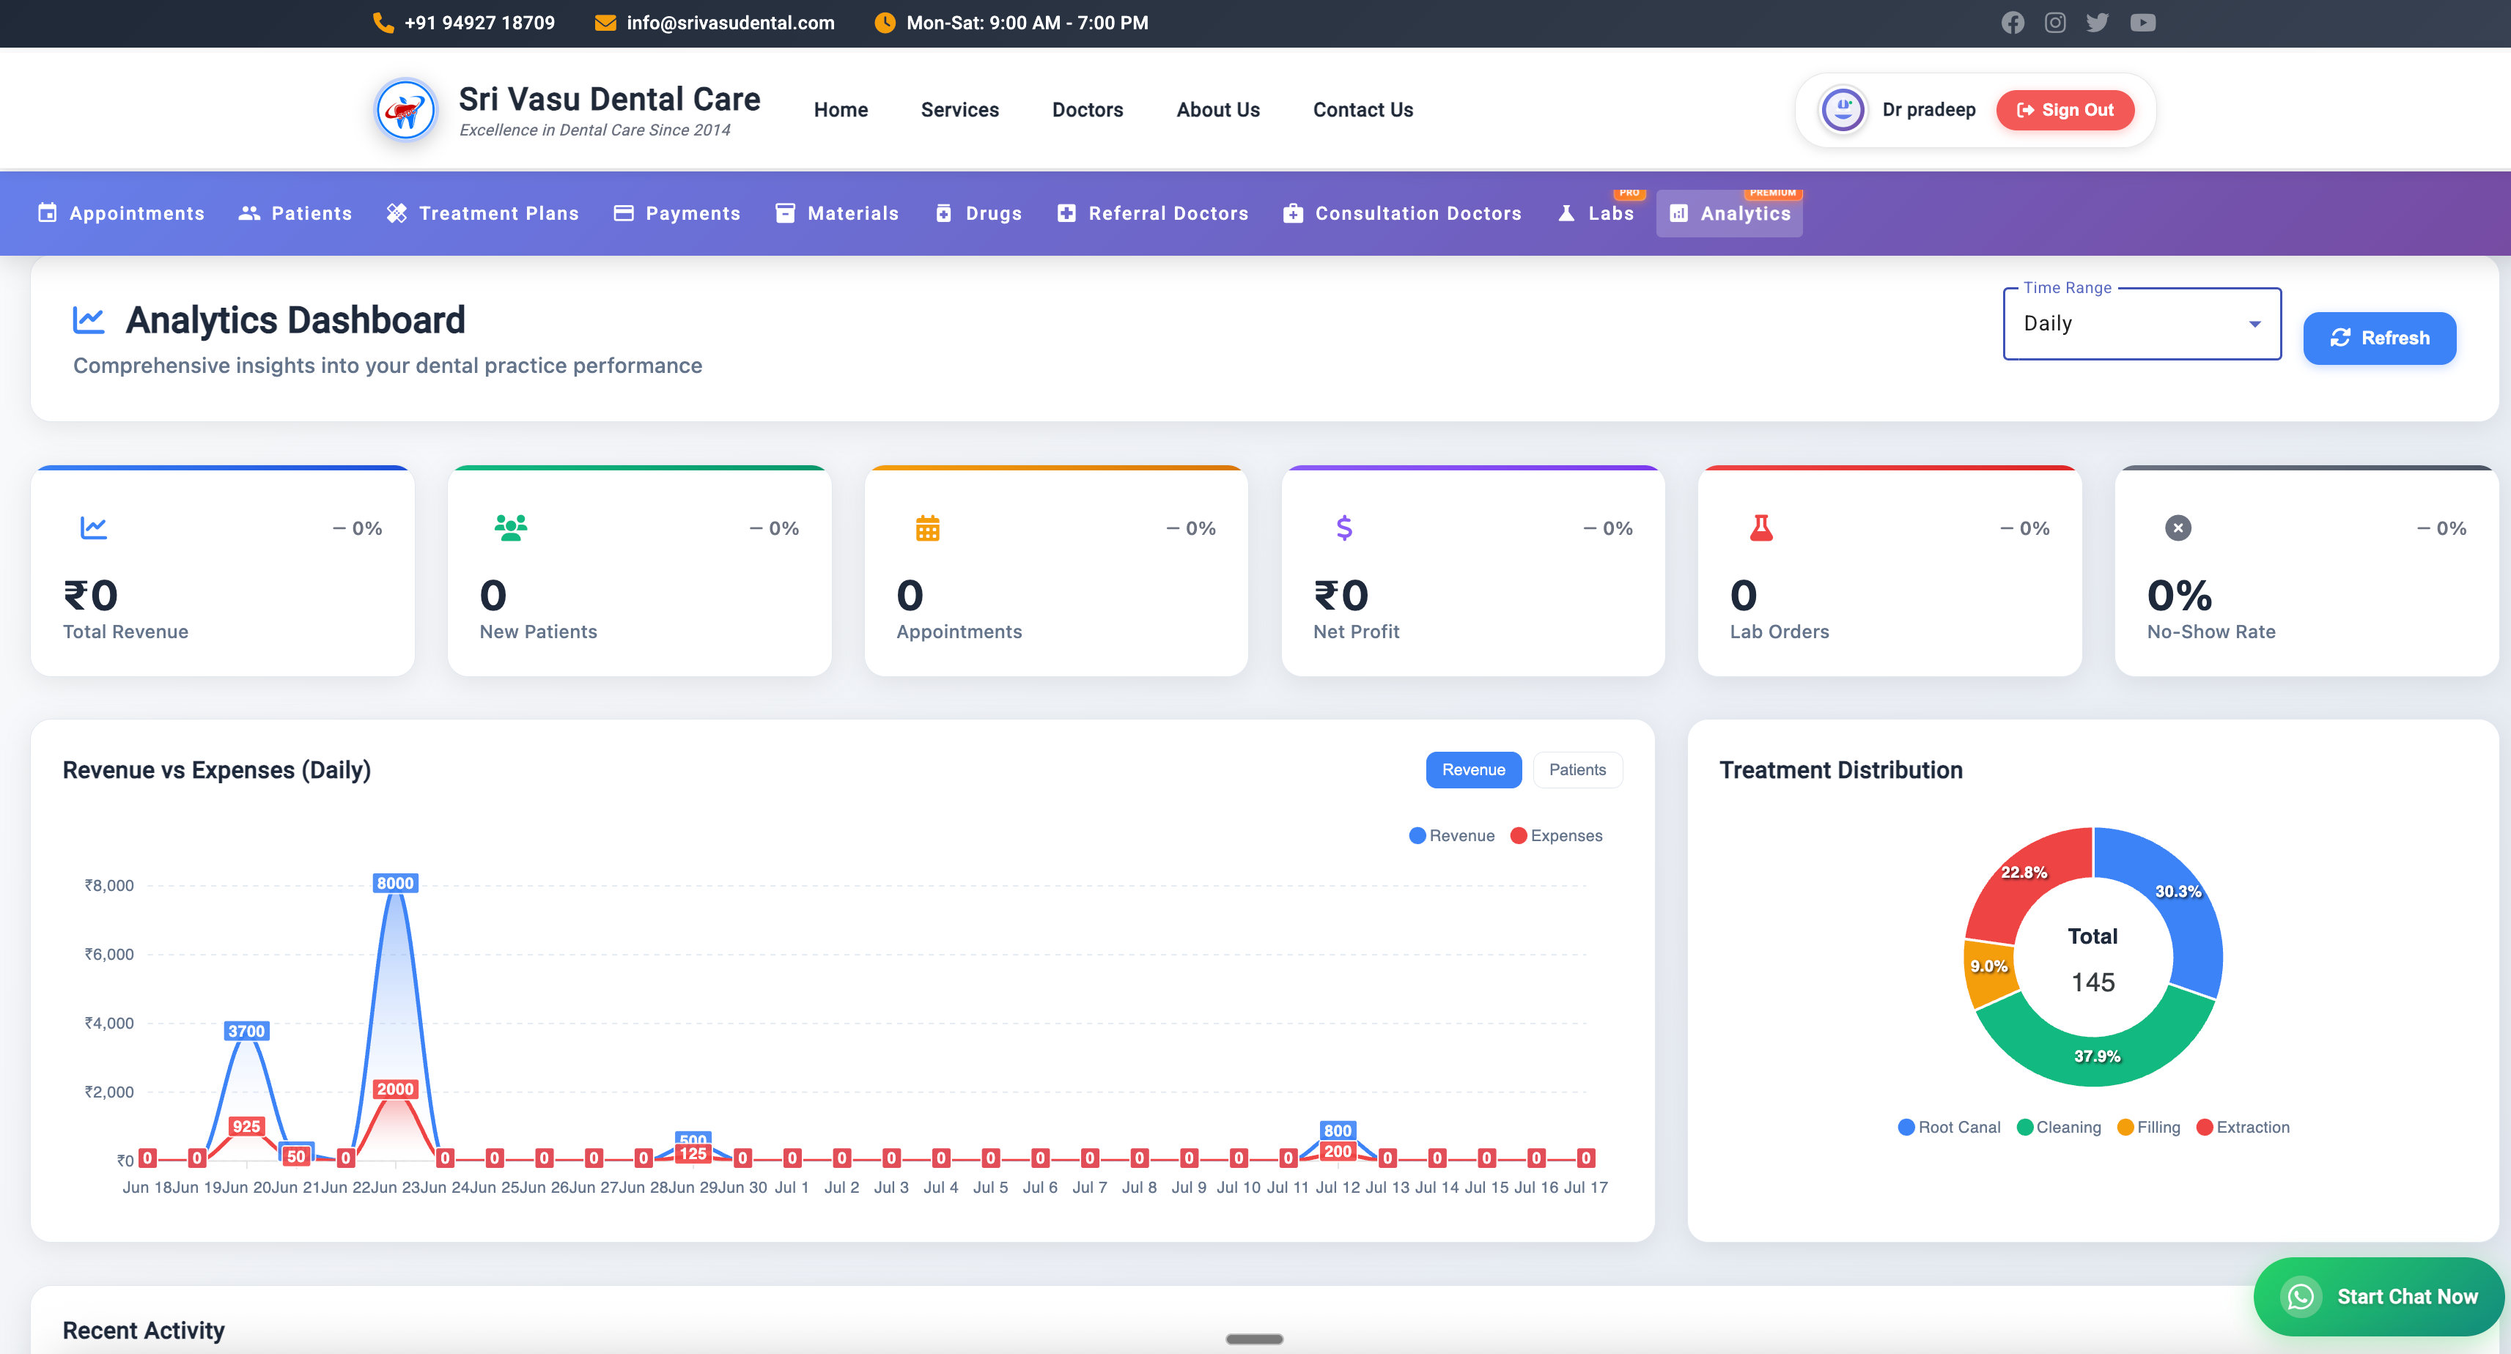Click the New Patients group icon
Image resolution: width=2511 pixels, height=1354 pixels.
510,528
